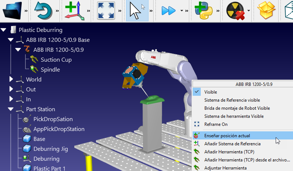Screen dimensions: 293x171
Task: Click the Fast simulation forward icon
Action: [168, 10]
